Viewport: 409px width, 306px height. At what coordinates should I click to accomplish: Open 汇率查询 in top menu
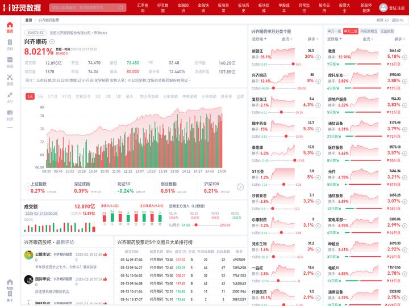click(143, 7)
